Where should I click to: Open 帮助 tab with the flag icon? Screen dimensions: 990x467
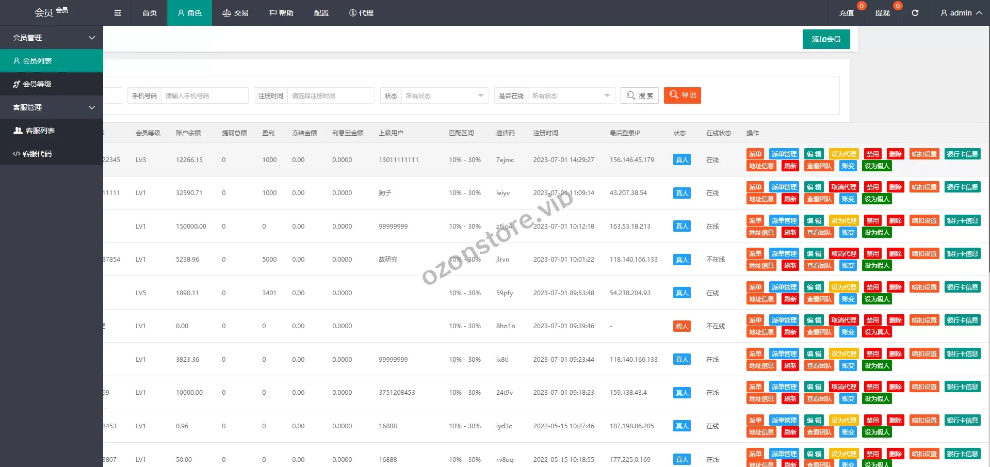tap(281, 13)
